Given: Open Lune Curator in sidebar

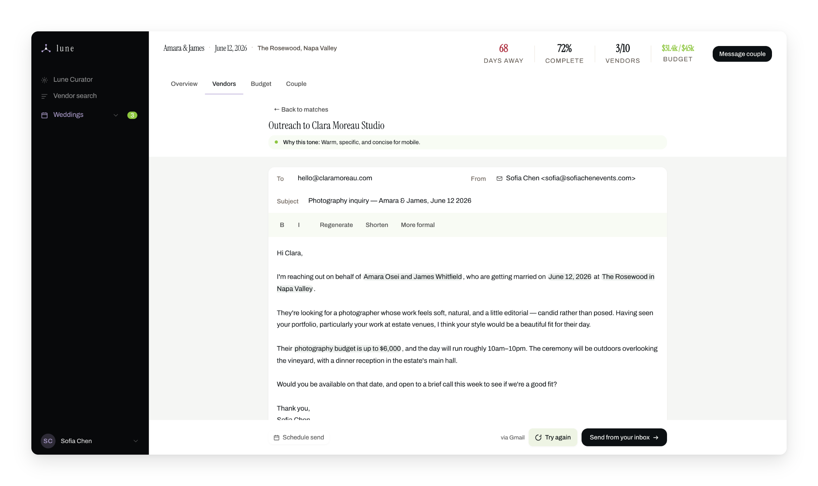Looking at the screenshot, I should [x=73, y=79].
